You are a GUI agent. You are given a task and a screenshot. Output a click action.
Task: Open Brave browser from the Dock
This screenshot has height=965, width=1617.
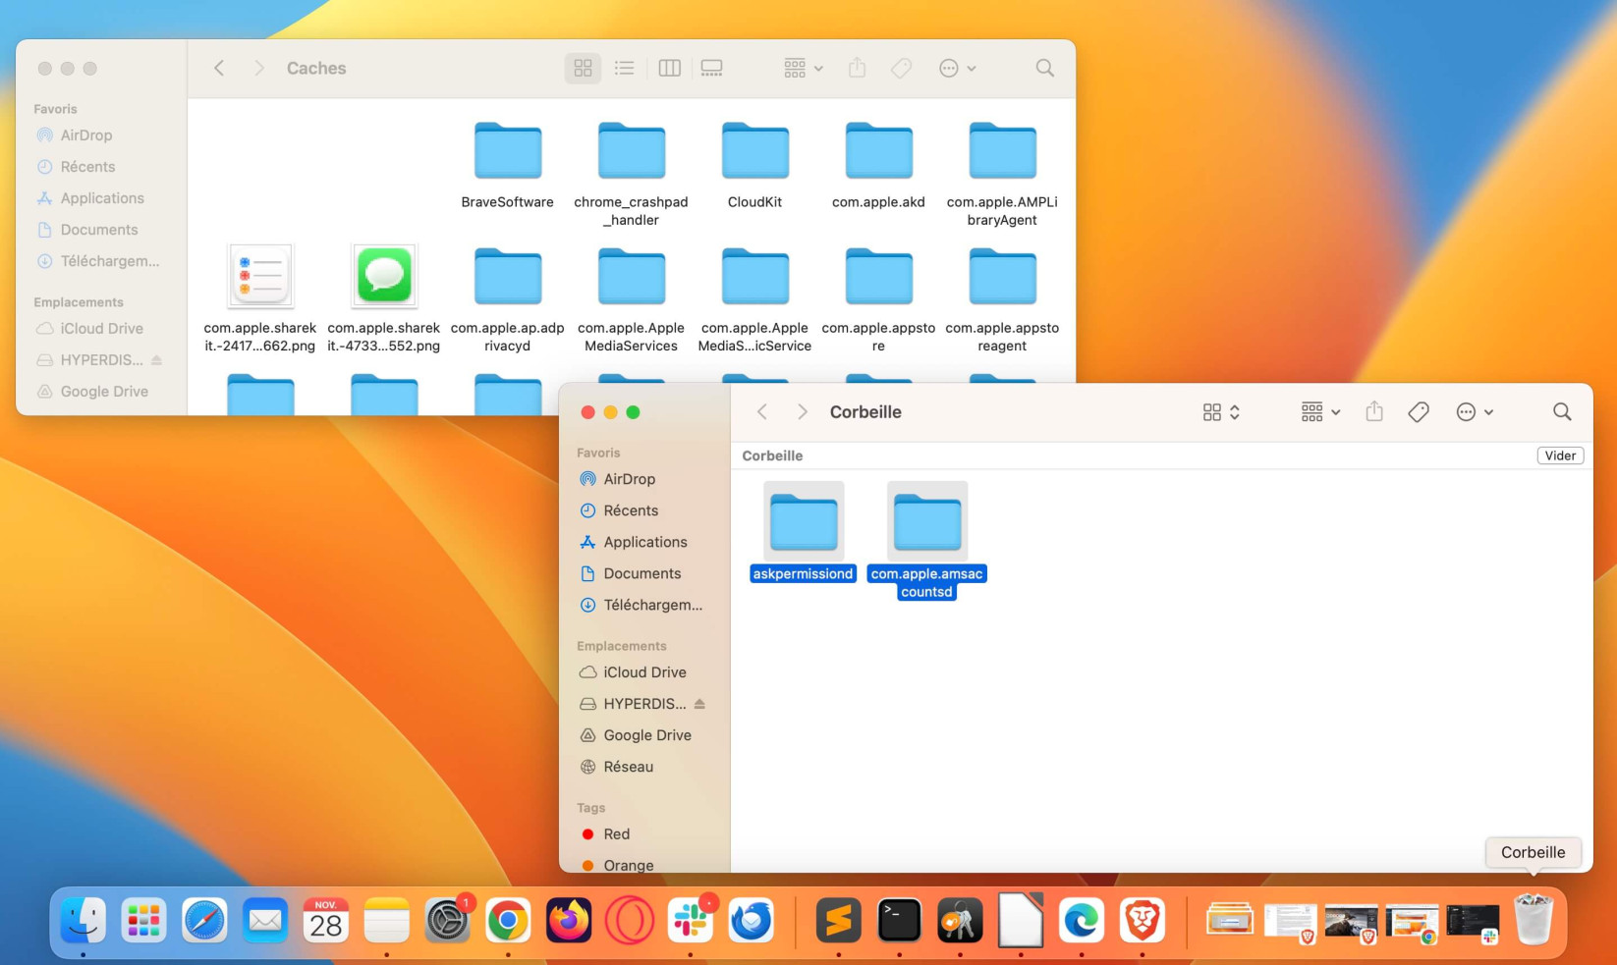coord(1142,921)
